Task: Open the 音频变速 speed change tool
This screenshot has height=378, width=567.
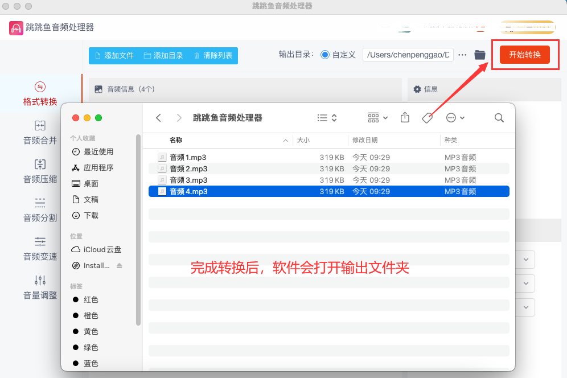Action: [40, 249]
